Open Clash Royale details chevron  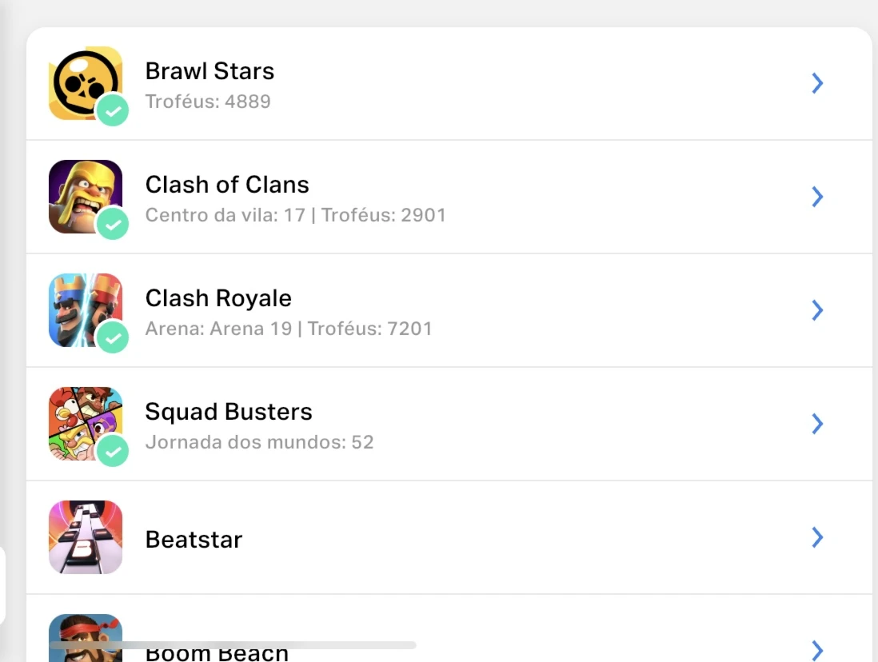tap(817, 310)
